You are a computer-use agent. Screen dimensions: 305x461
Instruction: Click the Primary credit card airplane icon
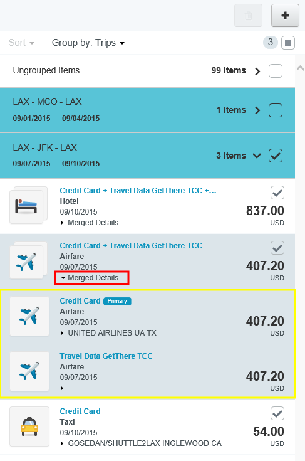29,316
